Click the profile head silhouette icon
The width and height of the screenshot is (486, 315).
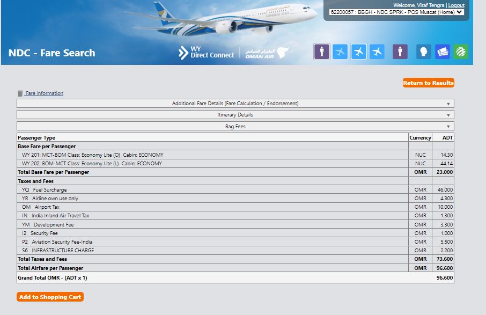click(424, 52)
